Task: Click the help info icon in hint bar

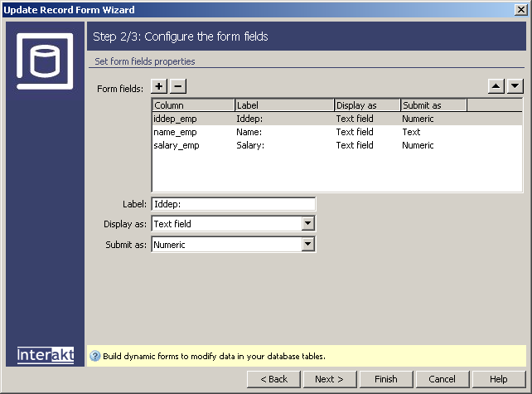Action: (94, 356)
